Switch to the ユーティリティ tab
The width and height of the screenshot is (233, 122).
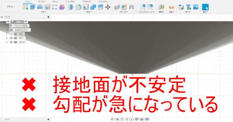(x=103, y=2)
